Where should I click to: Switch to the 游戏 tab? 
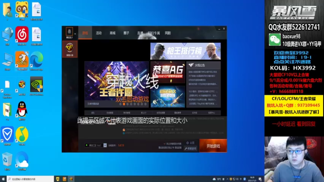pyautogui.click(x=85, y=33)
